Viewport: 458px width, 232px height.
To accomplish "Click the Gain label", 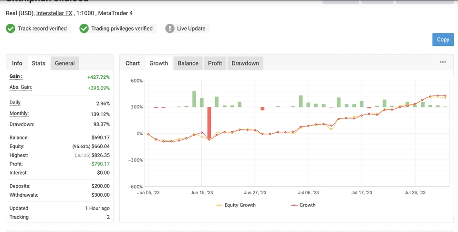I will tap(16, 76).
